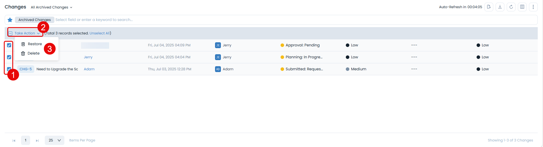Open the CHG-5 change record
This screenshot has width=543, height=147.
point(26,69)
